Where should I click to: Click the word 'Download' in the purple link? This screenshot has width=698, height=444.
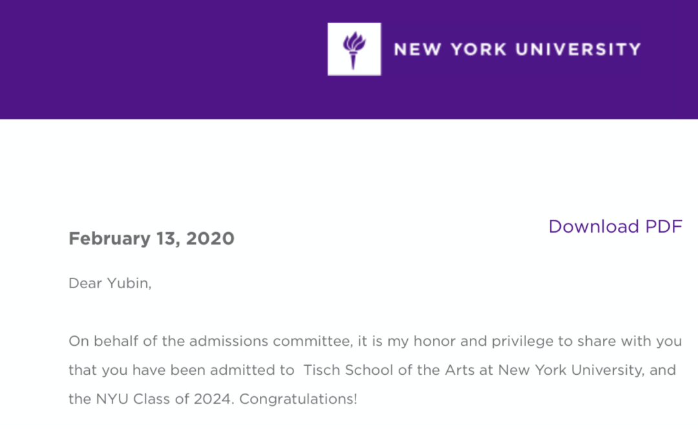point(594,226)
